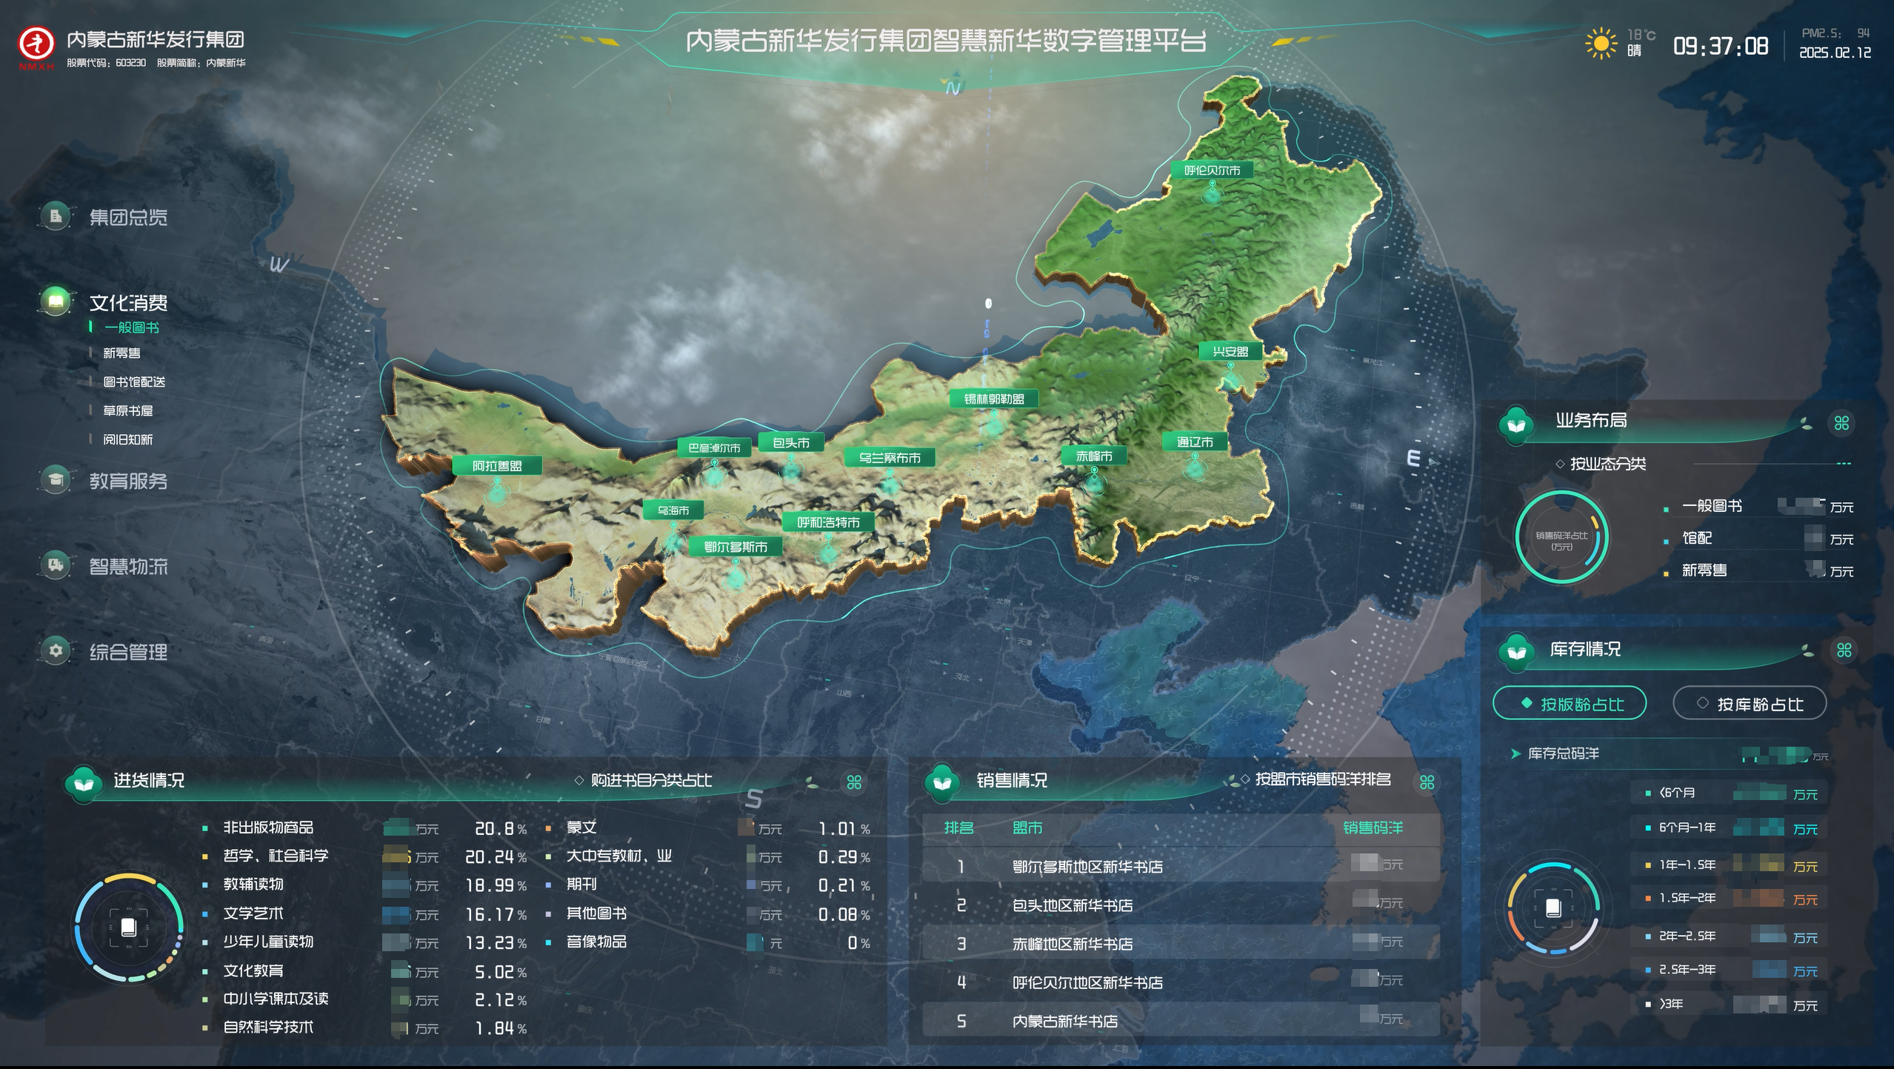This screenshot has height=1069, width=1894.
Task: Select 新零售 submenu item
Action: (121, 353)
